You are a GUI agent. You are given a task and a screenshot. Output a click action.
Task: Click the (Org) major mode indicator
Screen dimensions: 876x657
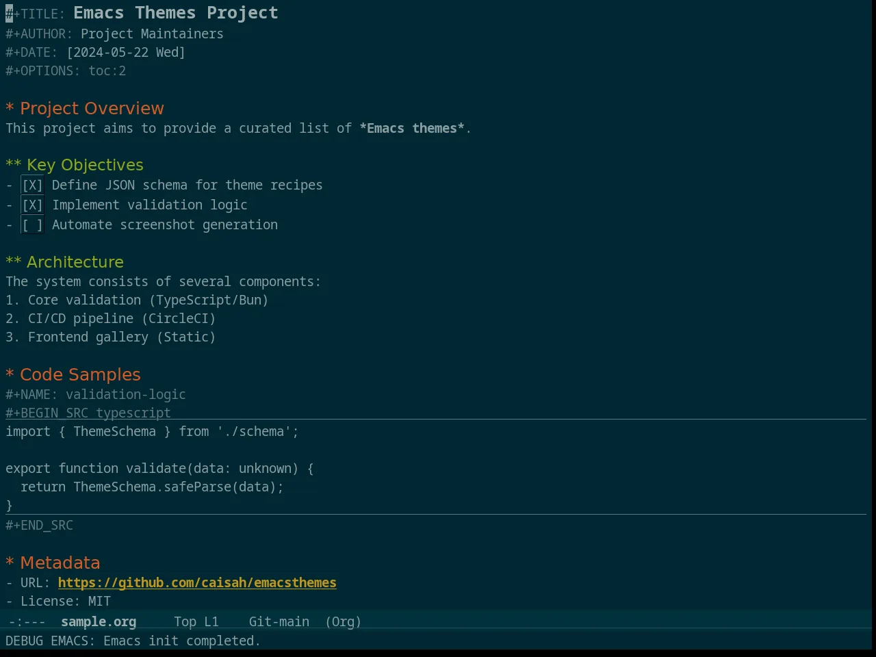pyautogui.click(x=343, y=621)
